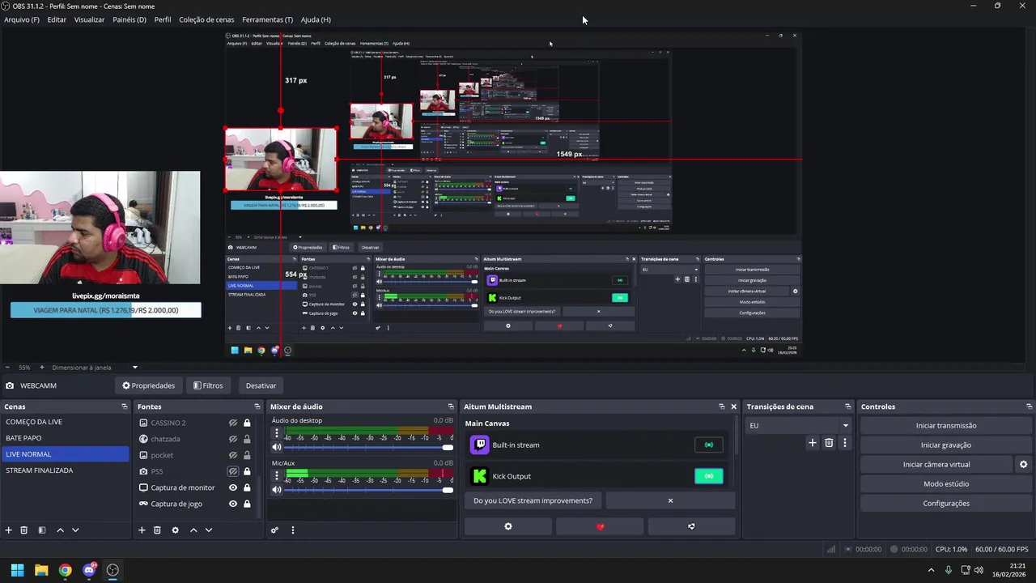
Task: Add a new scene with the plus icon
Action: (9, 530)
